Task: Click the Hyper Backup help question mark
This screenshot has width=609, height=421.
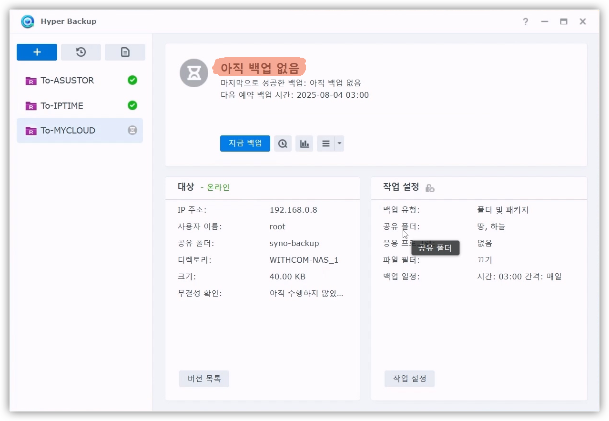Action: [525, 21]
